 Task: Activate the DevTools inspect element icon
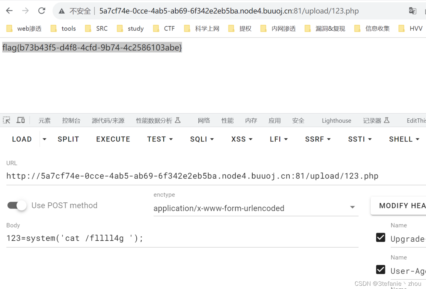tap(6, 120)
